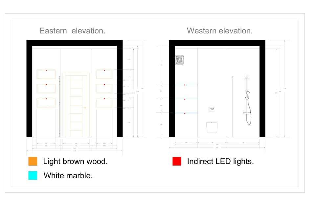Click the cyan White marble swatch
The width and height of the screenshot is (317, 198).
(33, 176)
